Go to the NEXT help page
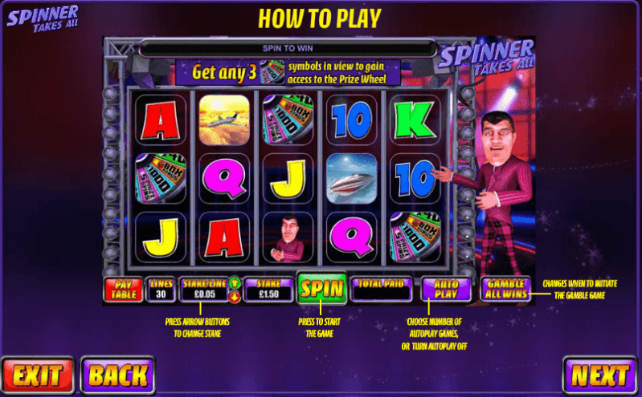Image resolution: width=642 pixels, height=397 pixels. pyautogui.click(x=599, y=375)
